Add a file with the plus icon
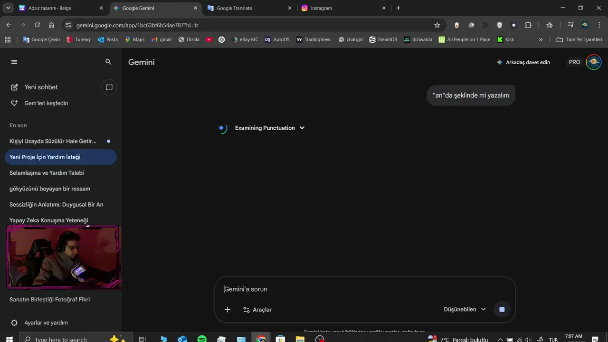The image size is (608, 342). point(228,310)
